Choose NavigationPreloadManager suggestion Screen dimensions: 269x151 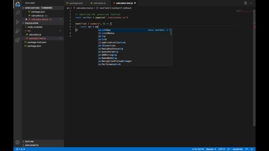pos(134,61)
